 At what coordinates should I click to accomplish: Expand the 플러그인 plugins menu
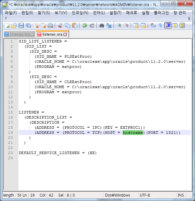point(161,13)
